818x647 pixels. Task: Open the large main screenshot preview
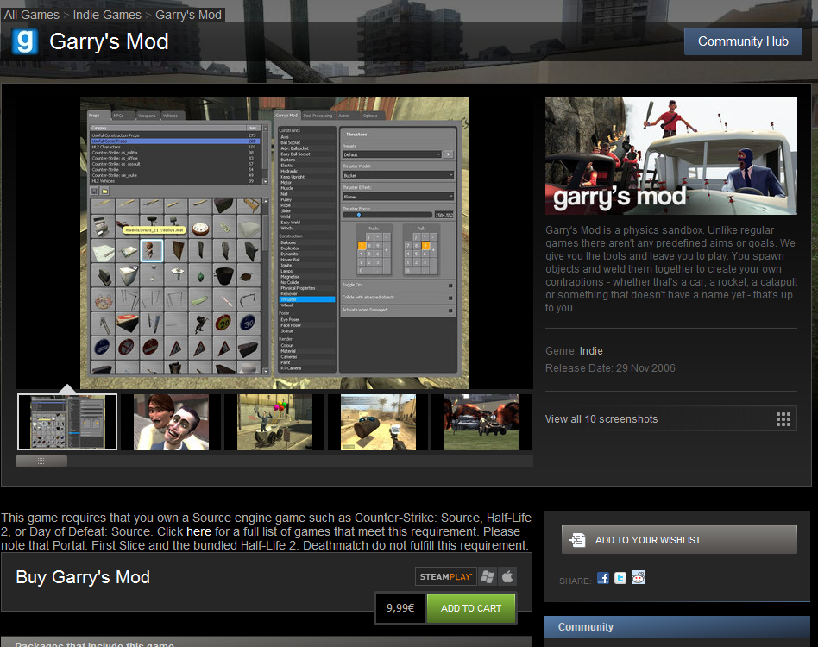pos(274,243)
